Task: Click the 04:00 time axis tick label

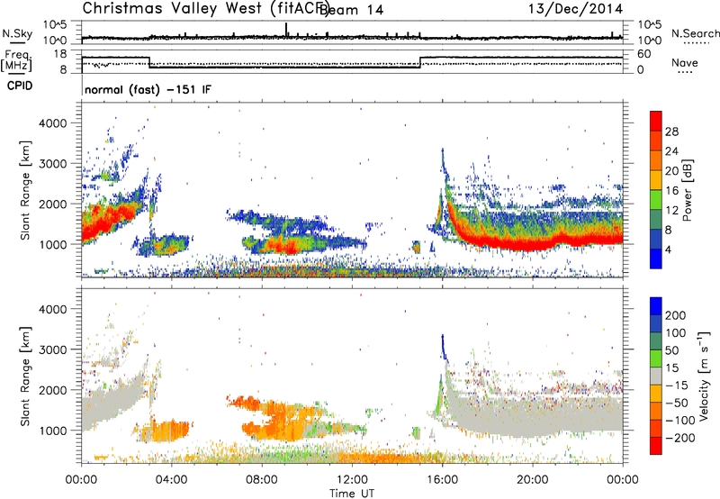Action: coord(172,480)
